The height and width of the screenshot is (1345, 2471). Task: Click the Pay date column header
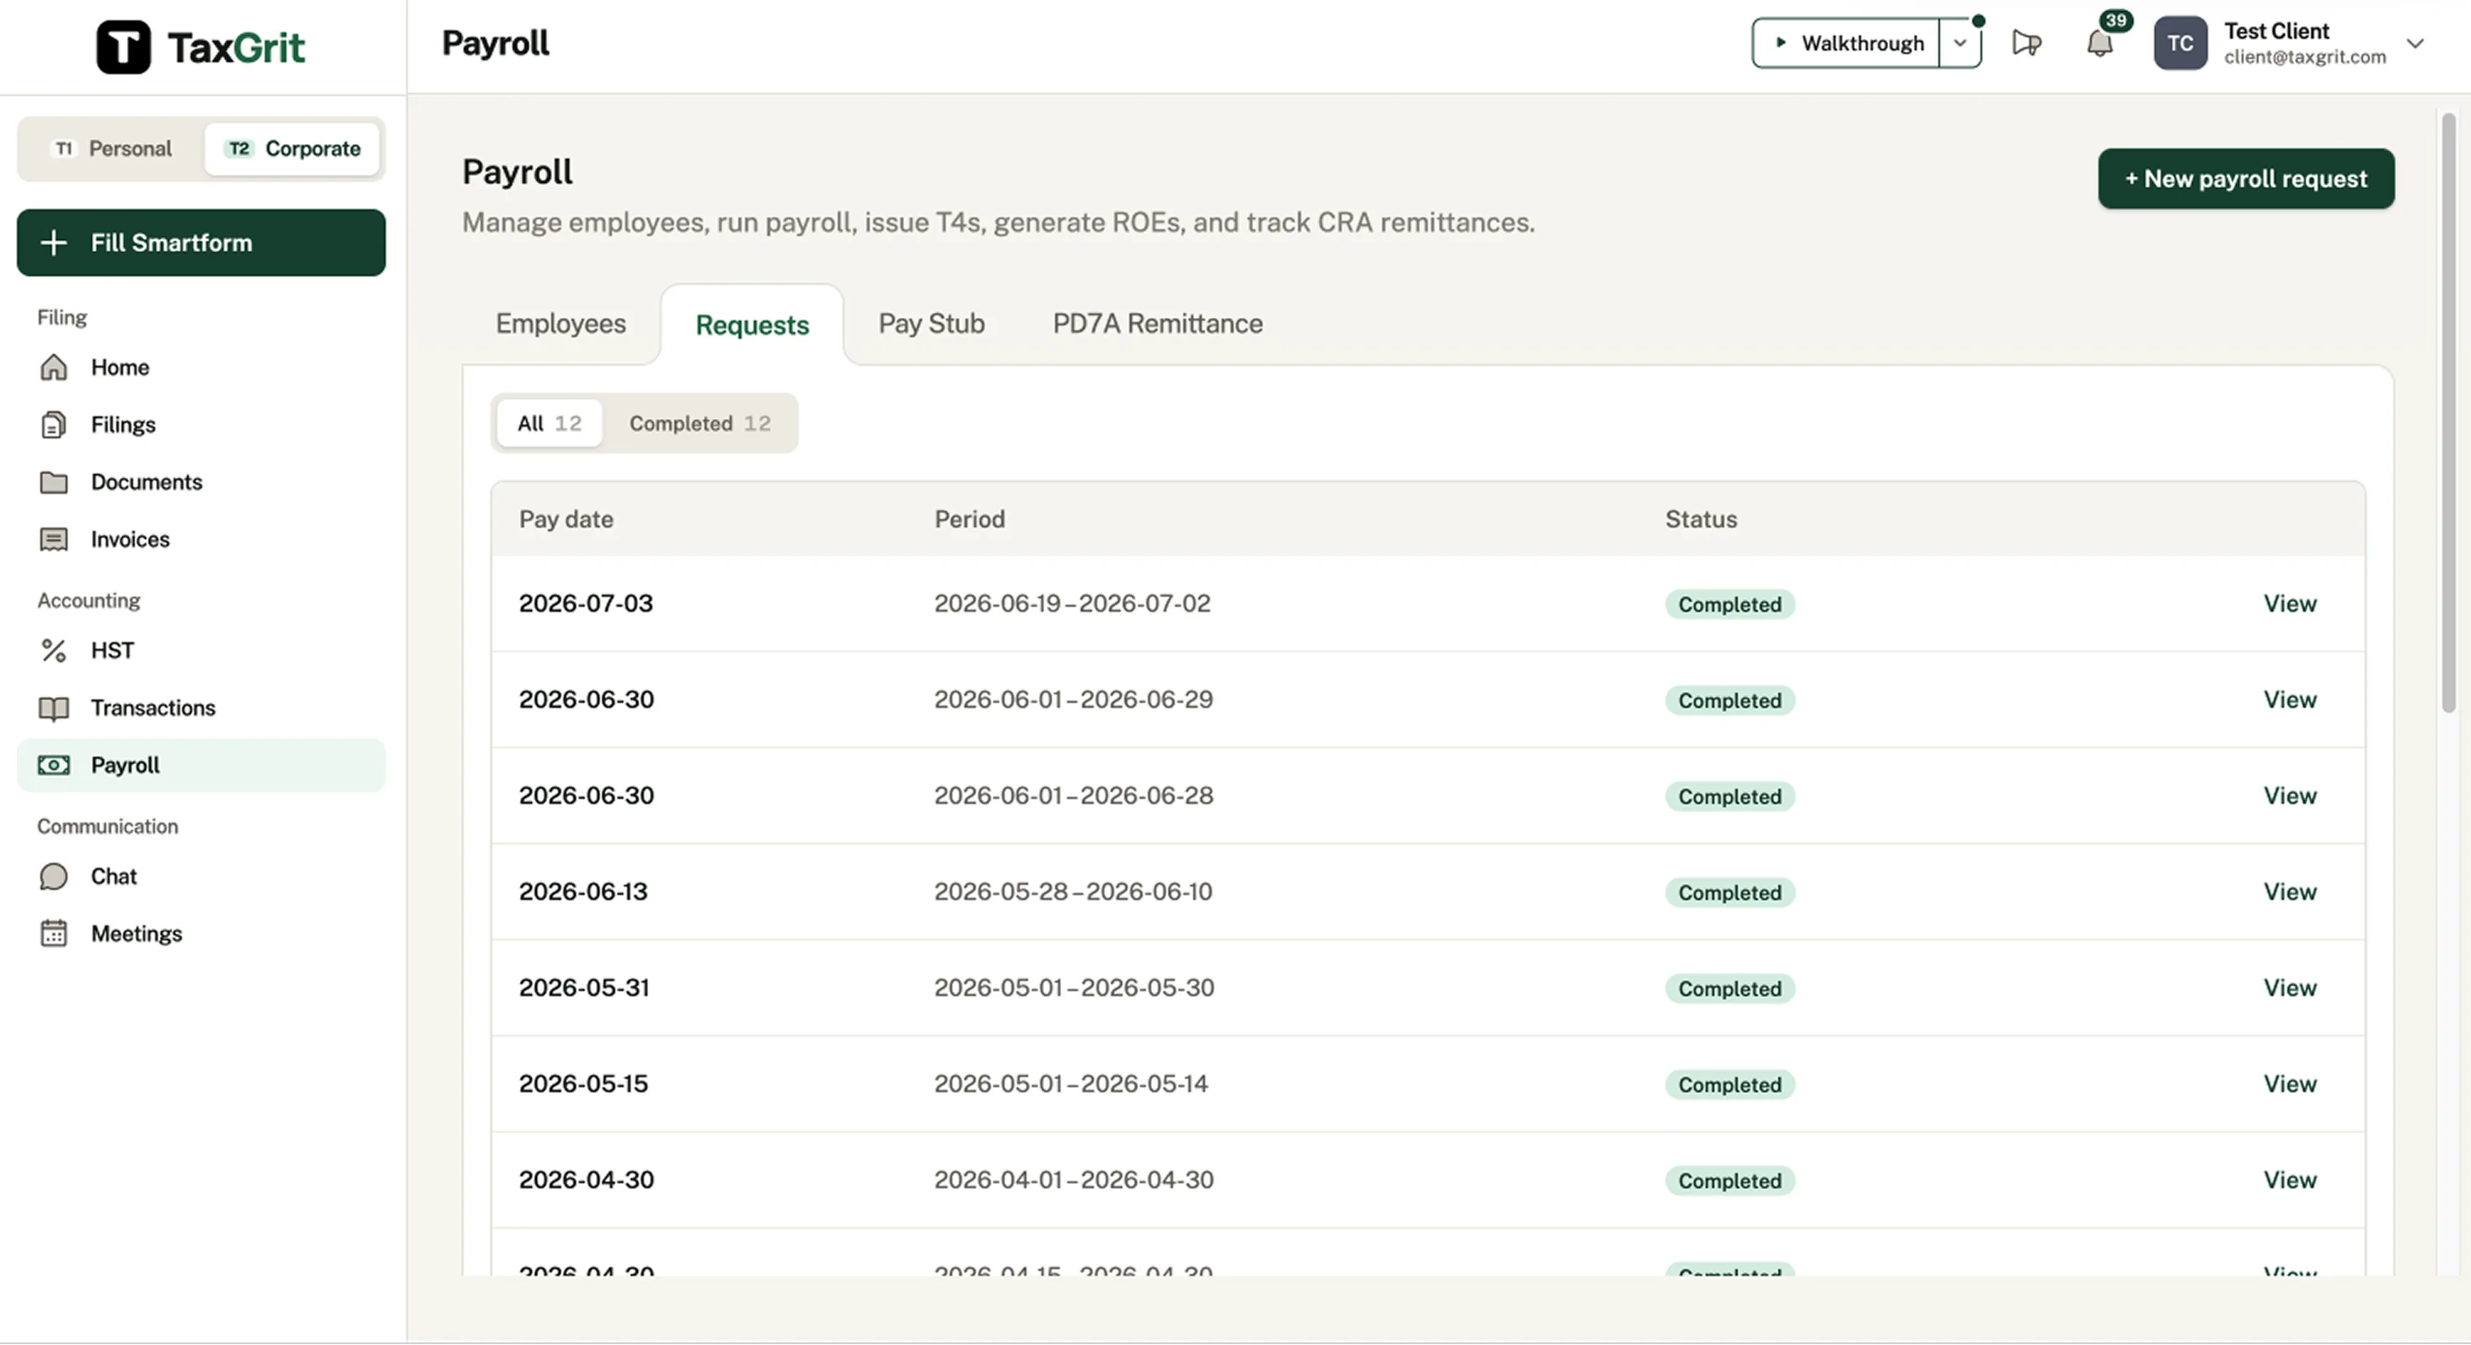coord(566,519)
